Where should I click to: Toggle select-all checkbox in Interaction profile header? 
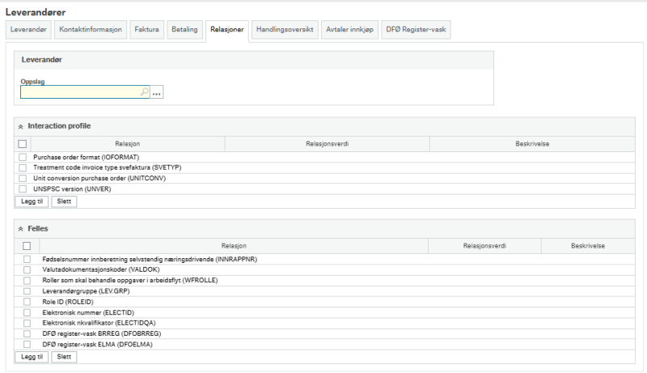click(23, 144)
